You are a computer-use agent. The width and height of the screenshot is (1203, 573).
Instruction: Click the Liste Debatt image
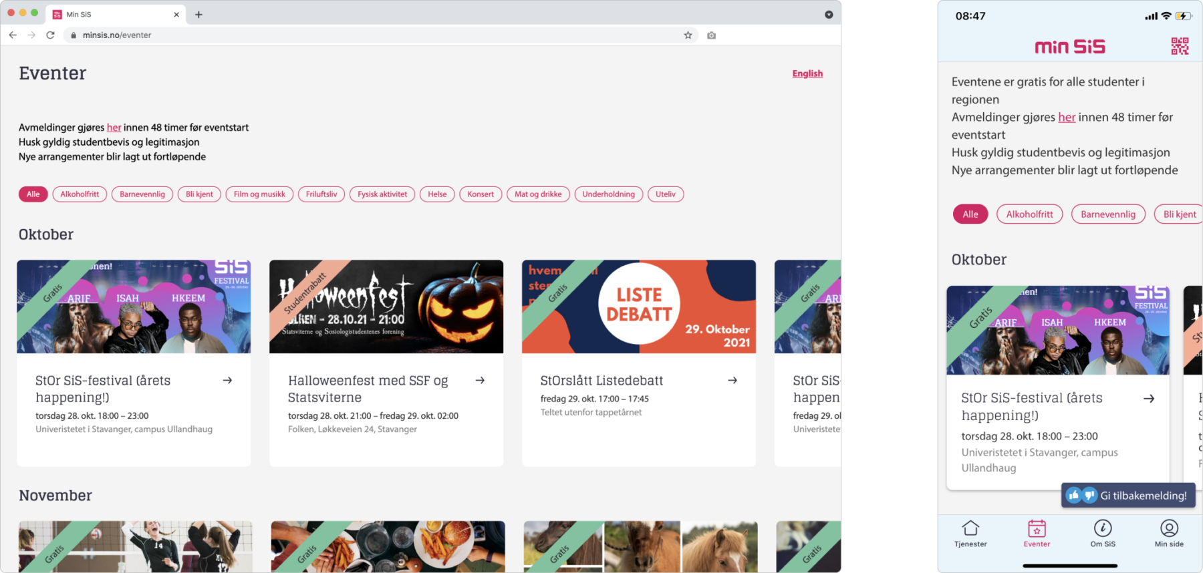click(x=639, y=307)
